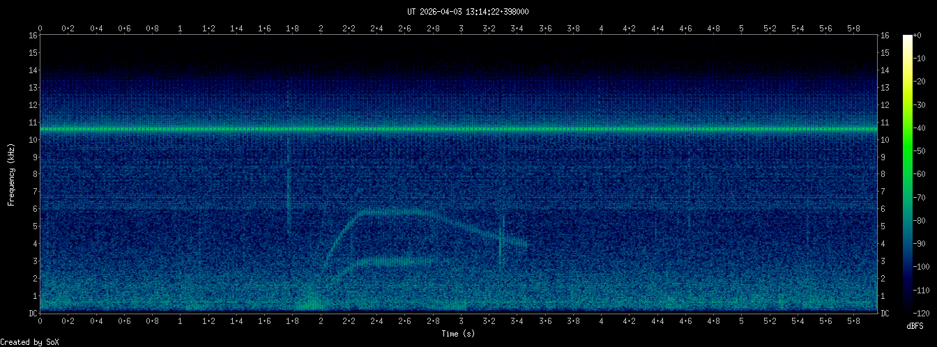This screenshot has height=347, width=937.
Task: Click the 3 second tick on the bottom axis
Action: click(x=461, y=321)
